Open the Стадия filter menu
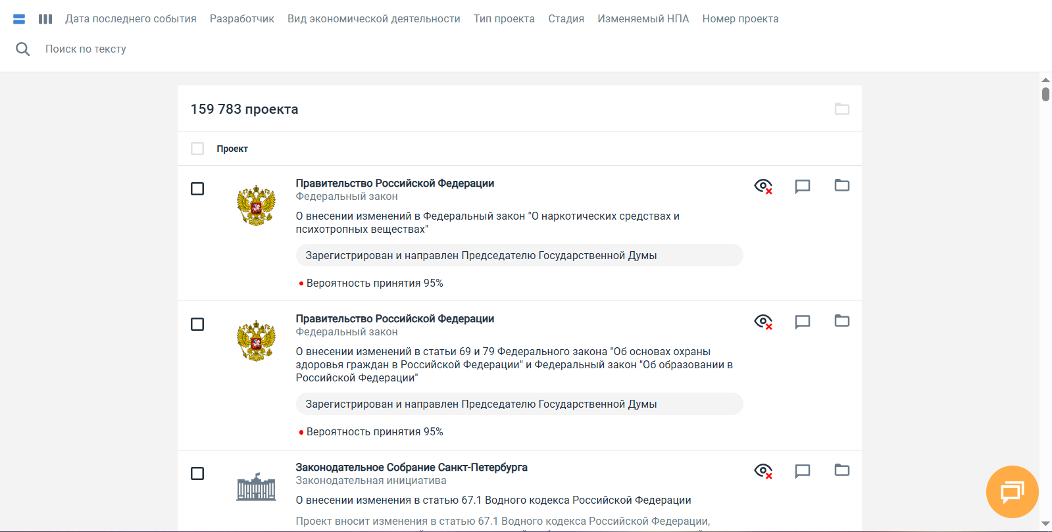 (566, 19)
